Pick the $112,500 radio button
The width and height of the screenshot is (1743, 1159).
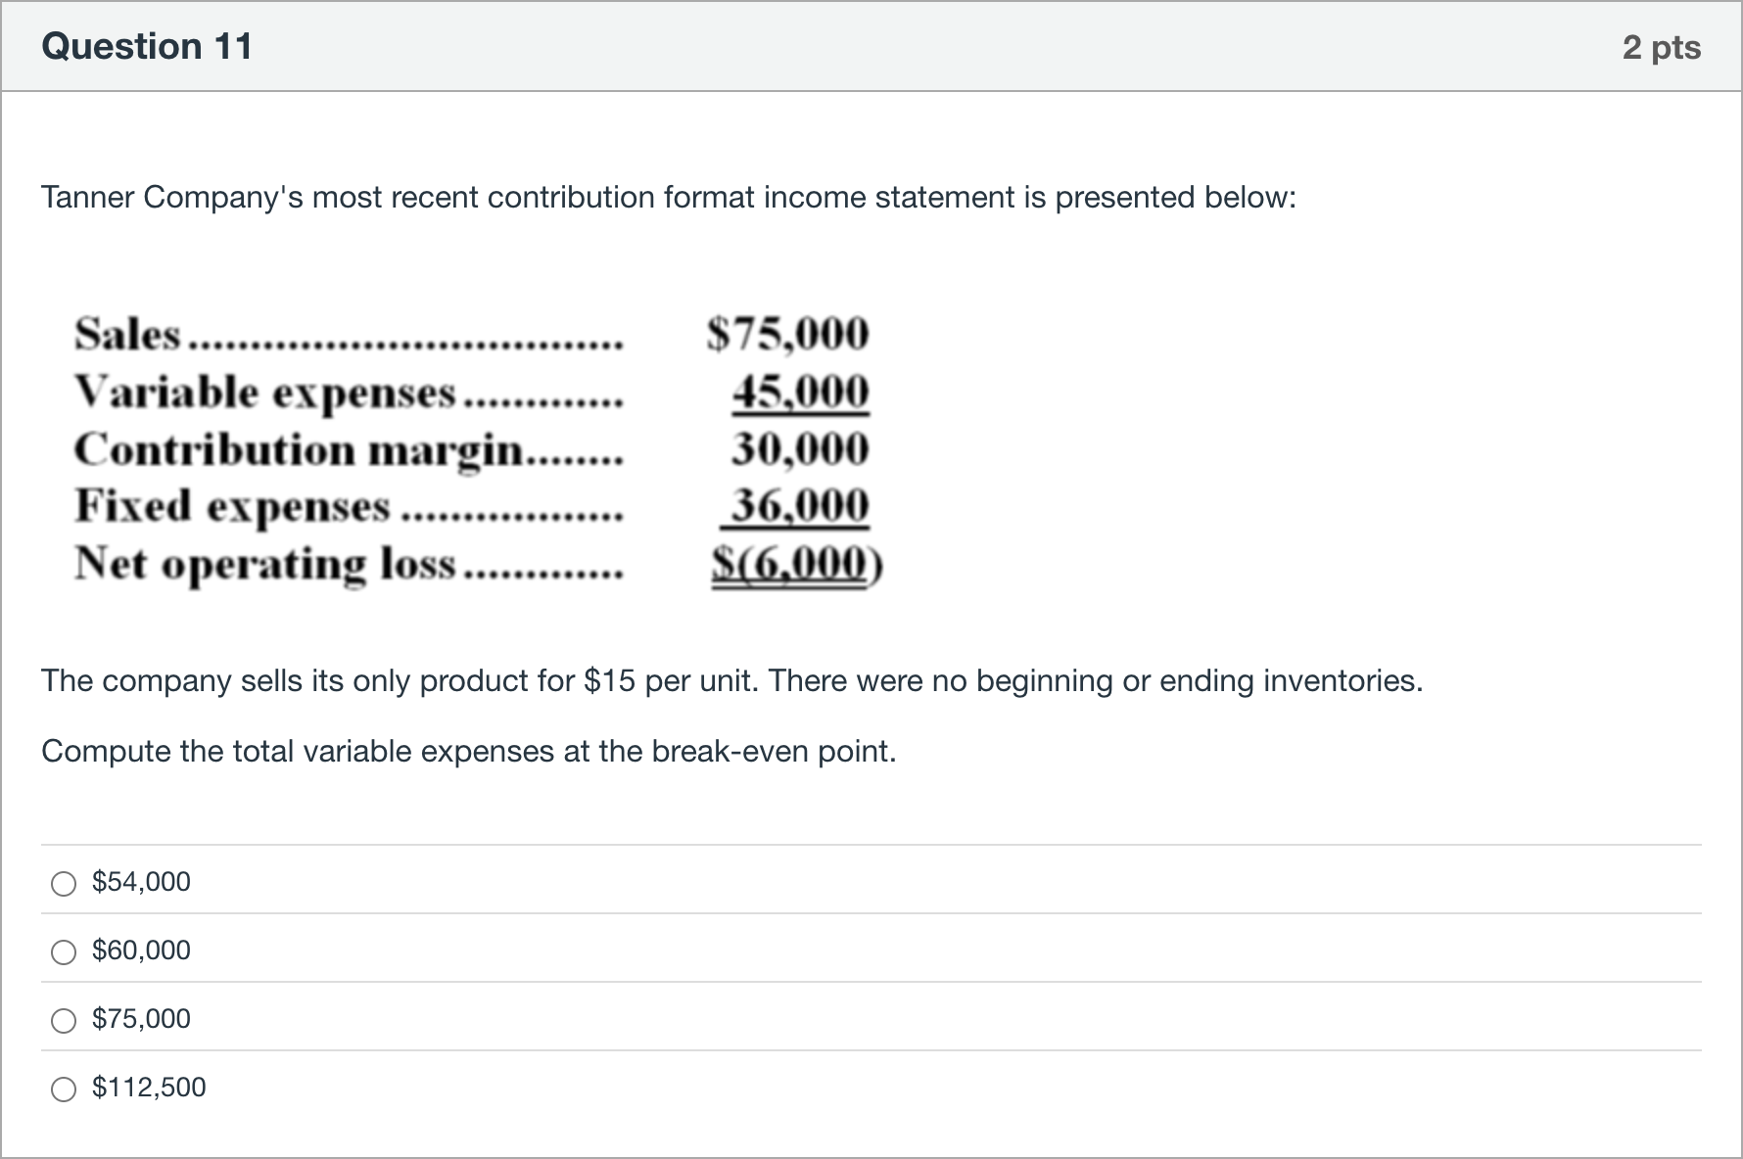coord(64,1089)
